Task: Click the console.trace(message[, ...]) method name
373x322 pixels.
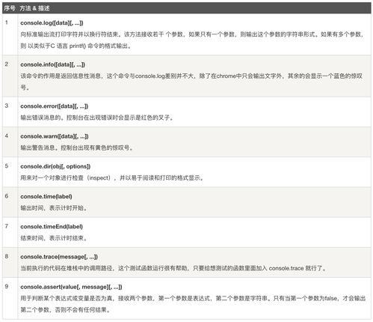Action: pos(59,257)
